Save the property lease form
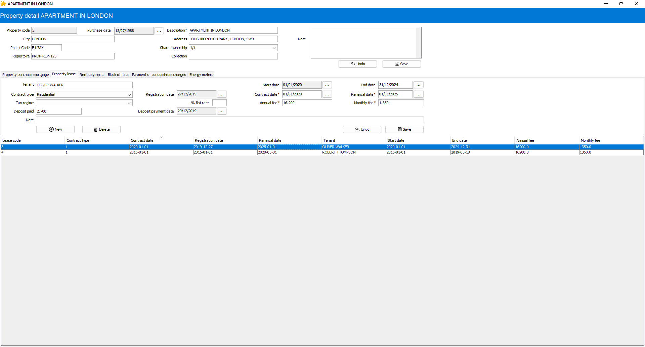The image size is (645, 347). [x=404, y=129]
